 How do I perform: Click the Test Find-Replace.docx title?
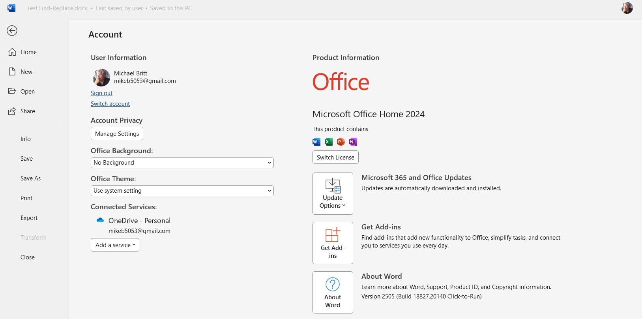pos(57,8)
